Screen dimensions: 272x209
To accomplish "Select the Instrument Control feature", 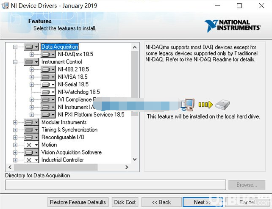I will click(61, 62).
